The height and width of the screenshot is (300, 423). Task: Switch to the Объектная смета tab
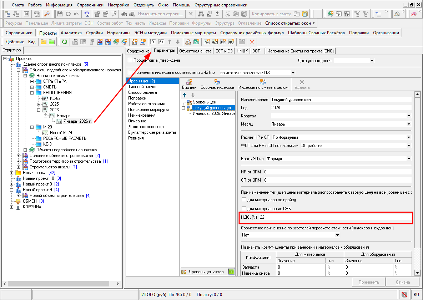195,51
